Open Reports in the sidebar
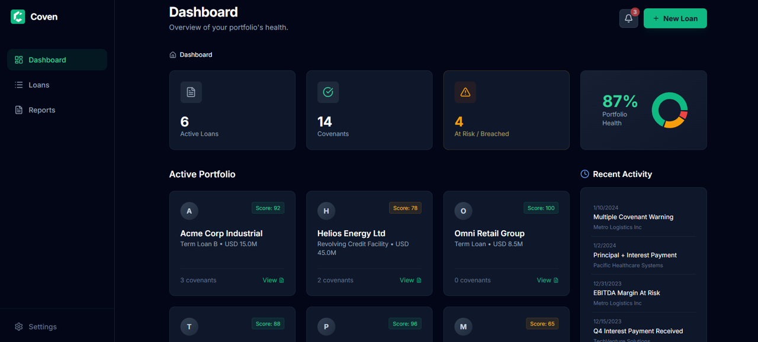This screenshot has height=342, width=758. [57, 110]
